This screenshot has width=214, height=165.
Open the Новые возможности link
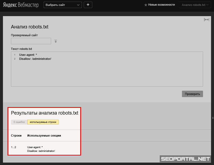(x=161, y=5)
